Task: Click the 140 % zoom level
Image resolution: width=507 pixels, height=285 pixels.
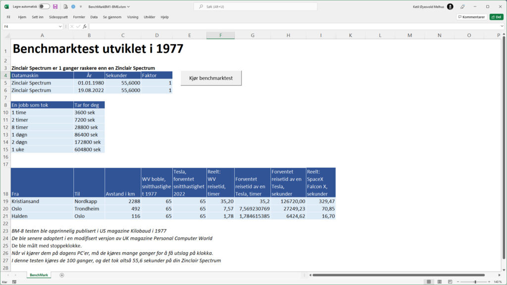Action: point(498,282)
